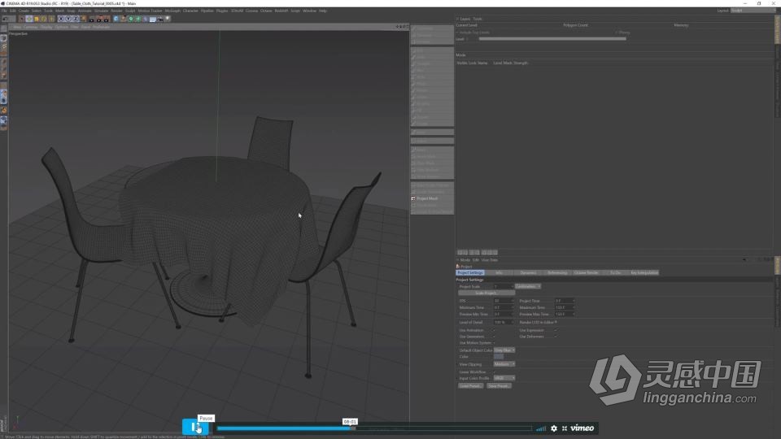
Task: Choose the Flatten sculpt brush
Action: click(x=432, y=90)
